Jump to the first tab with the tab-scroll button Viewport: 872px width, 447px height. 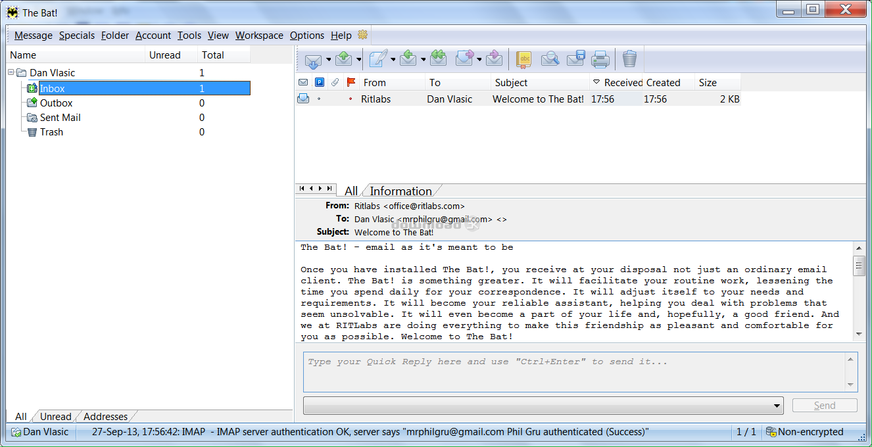(302, 189)
